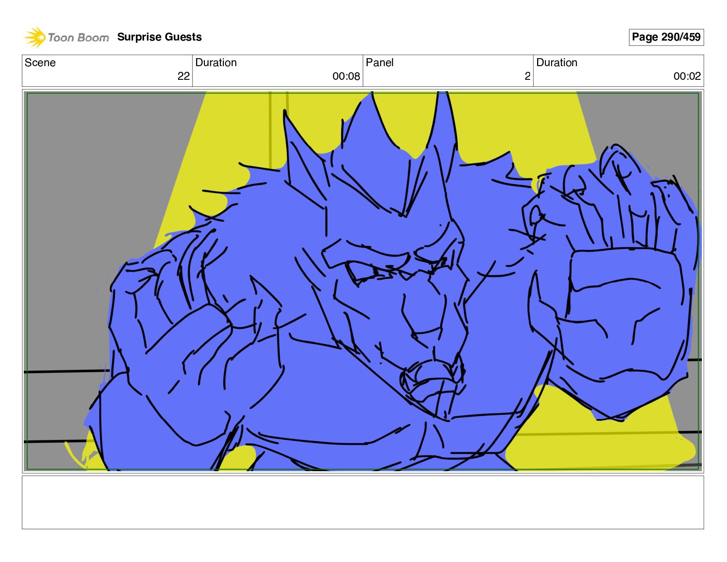Select the scene number '22'
The image size is (727, 562).
(x=184, y=76)
